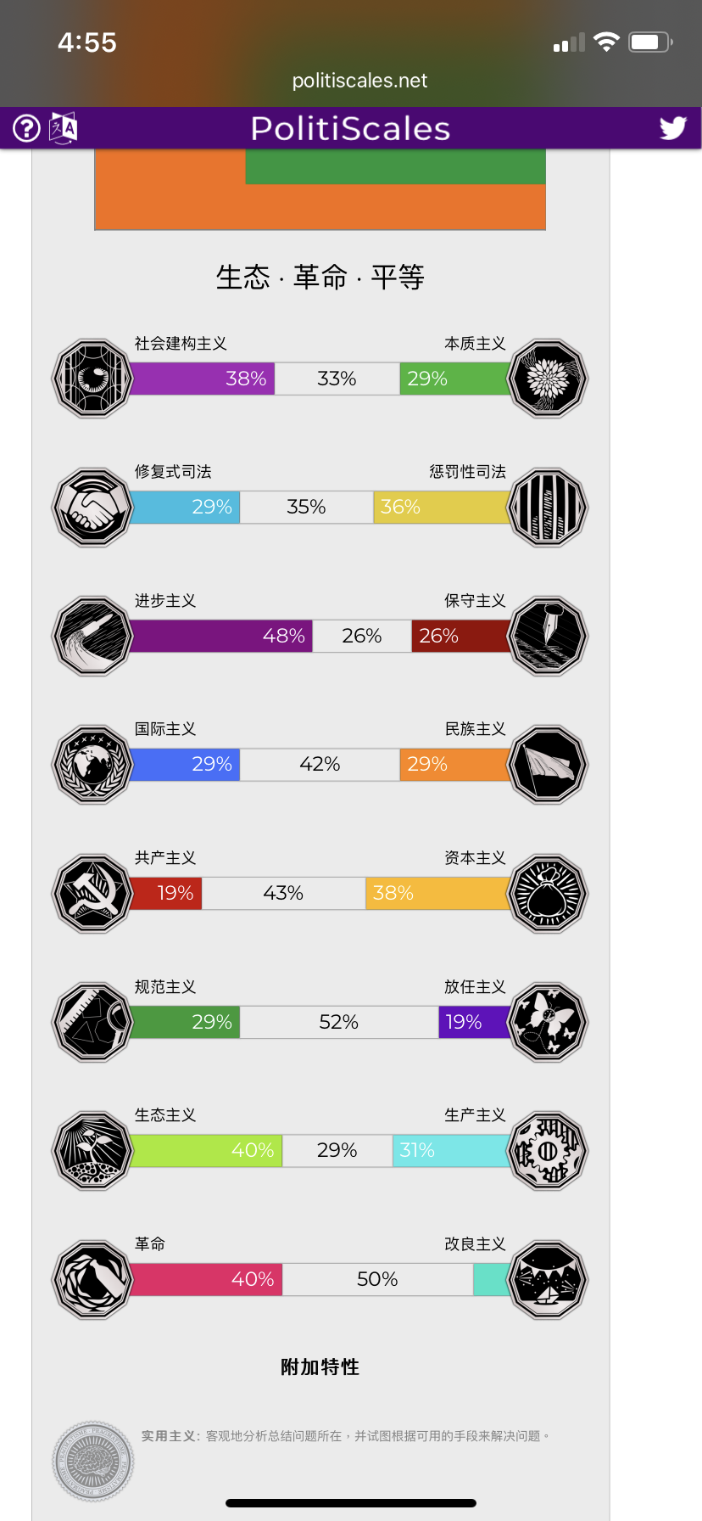Open the help question mark icon
This screenshot has height=1521, width=702.
pyautogui.click(x=26, y=128)
